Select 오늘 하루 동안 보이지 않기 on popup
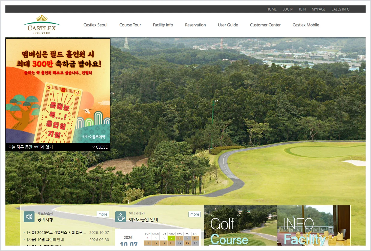 (30, 147)
